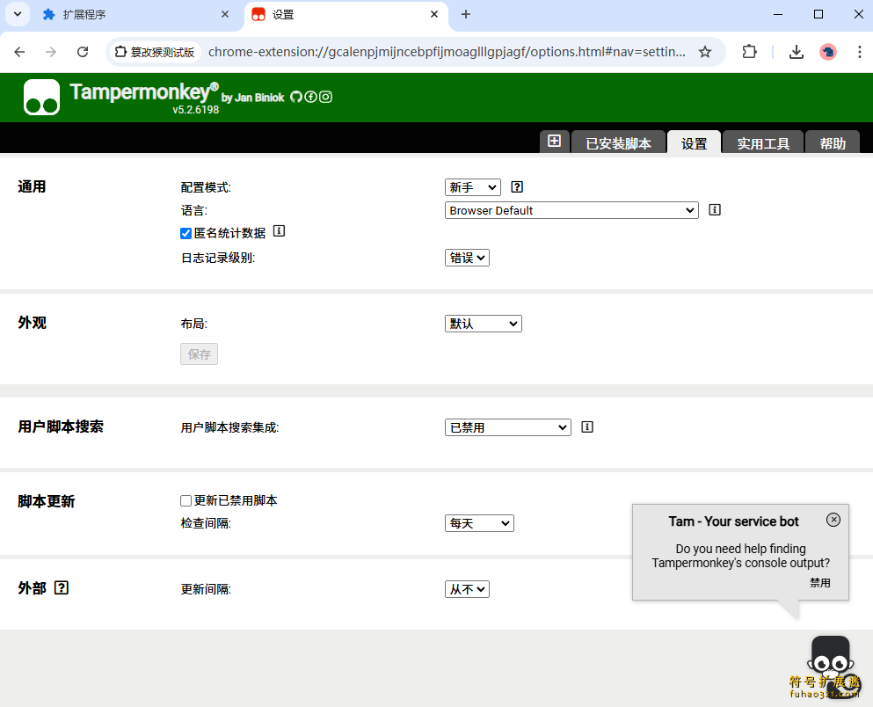Open language dropdown Browser Default
The width and height of the screenshot is (873, 707).
pos(571,210)
